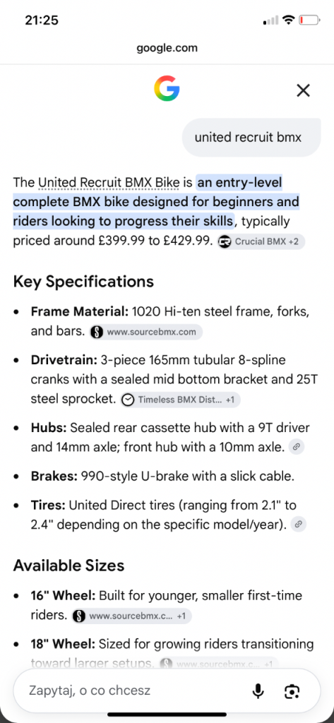Tap the highlighted entry-level BMX description text
This screenshot has height=723, width=334.
157,202
